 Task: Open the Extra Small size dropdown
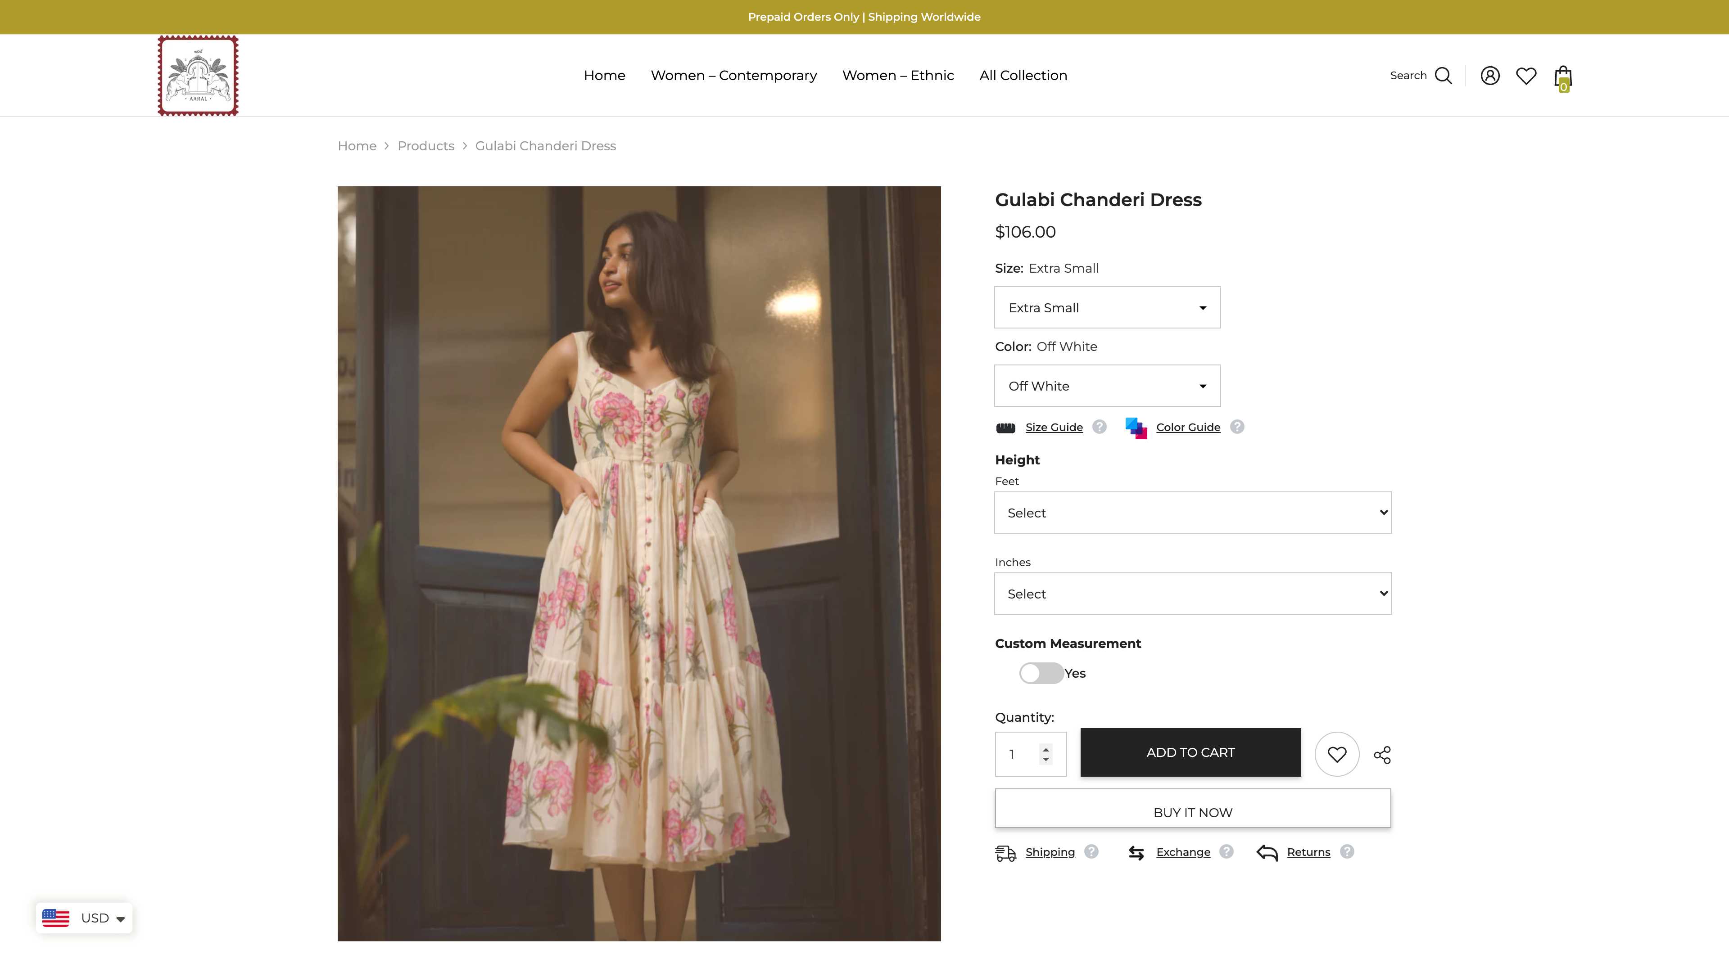(x=1107, y=308)
